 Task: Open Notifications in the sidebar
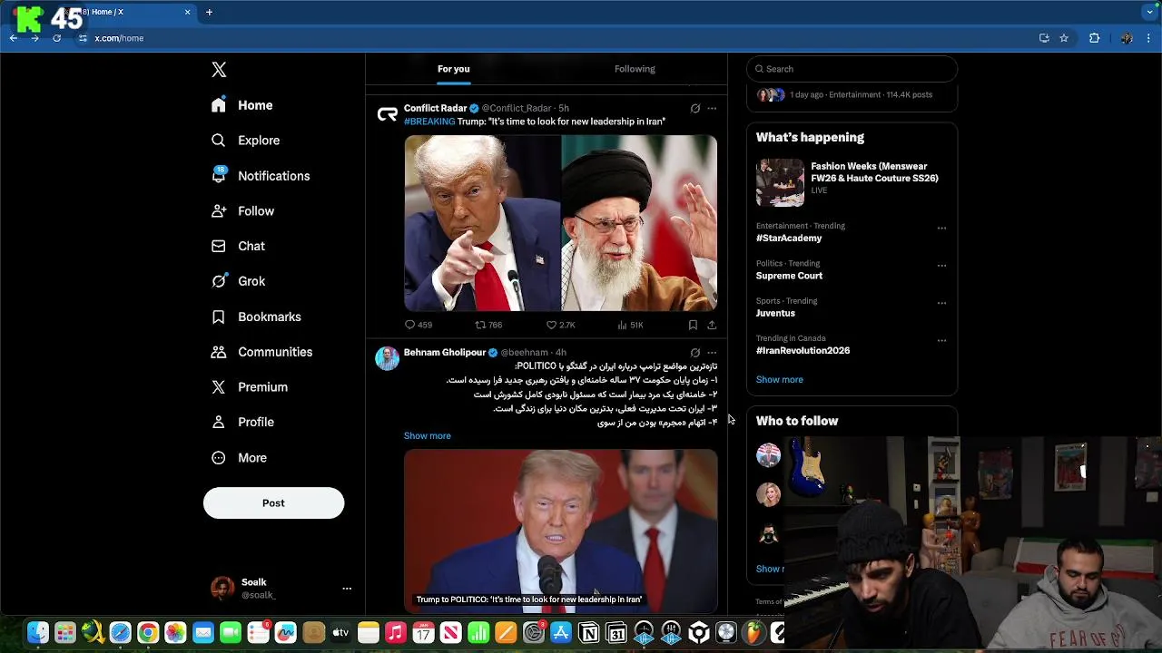pos(260,176)
